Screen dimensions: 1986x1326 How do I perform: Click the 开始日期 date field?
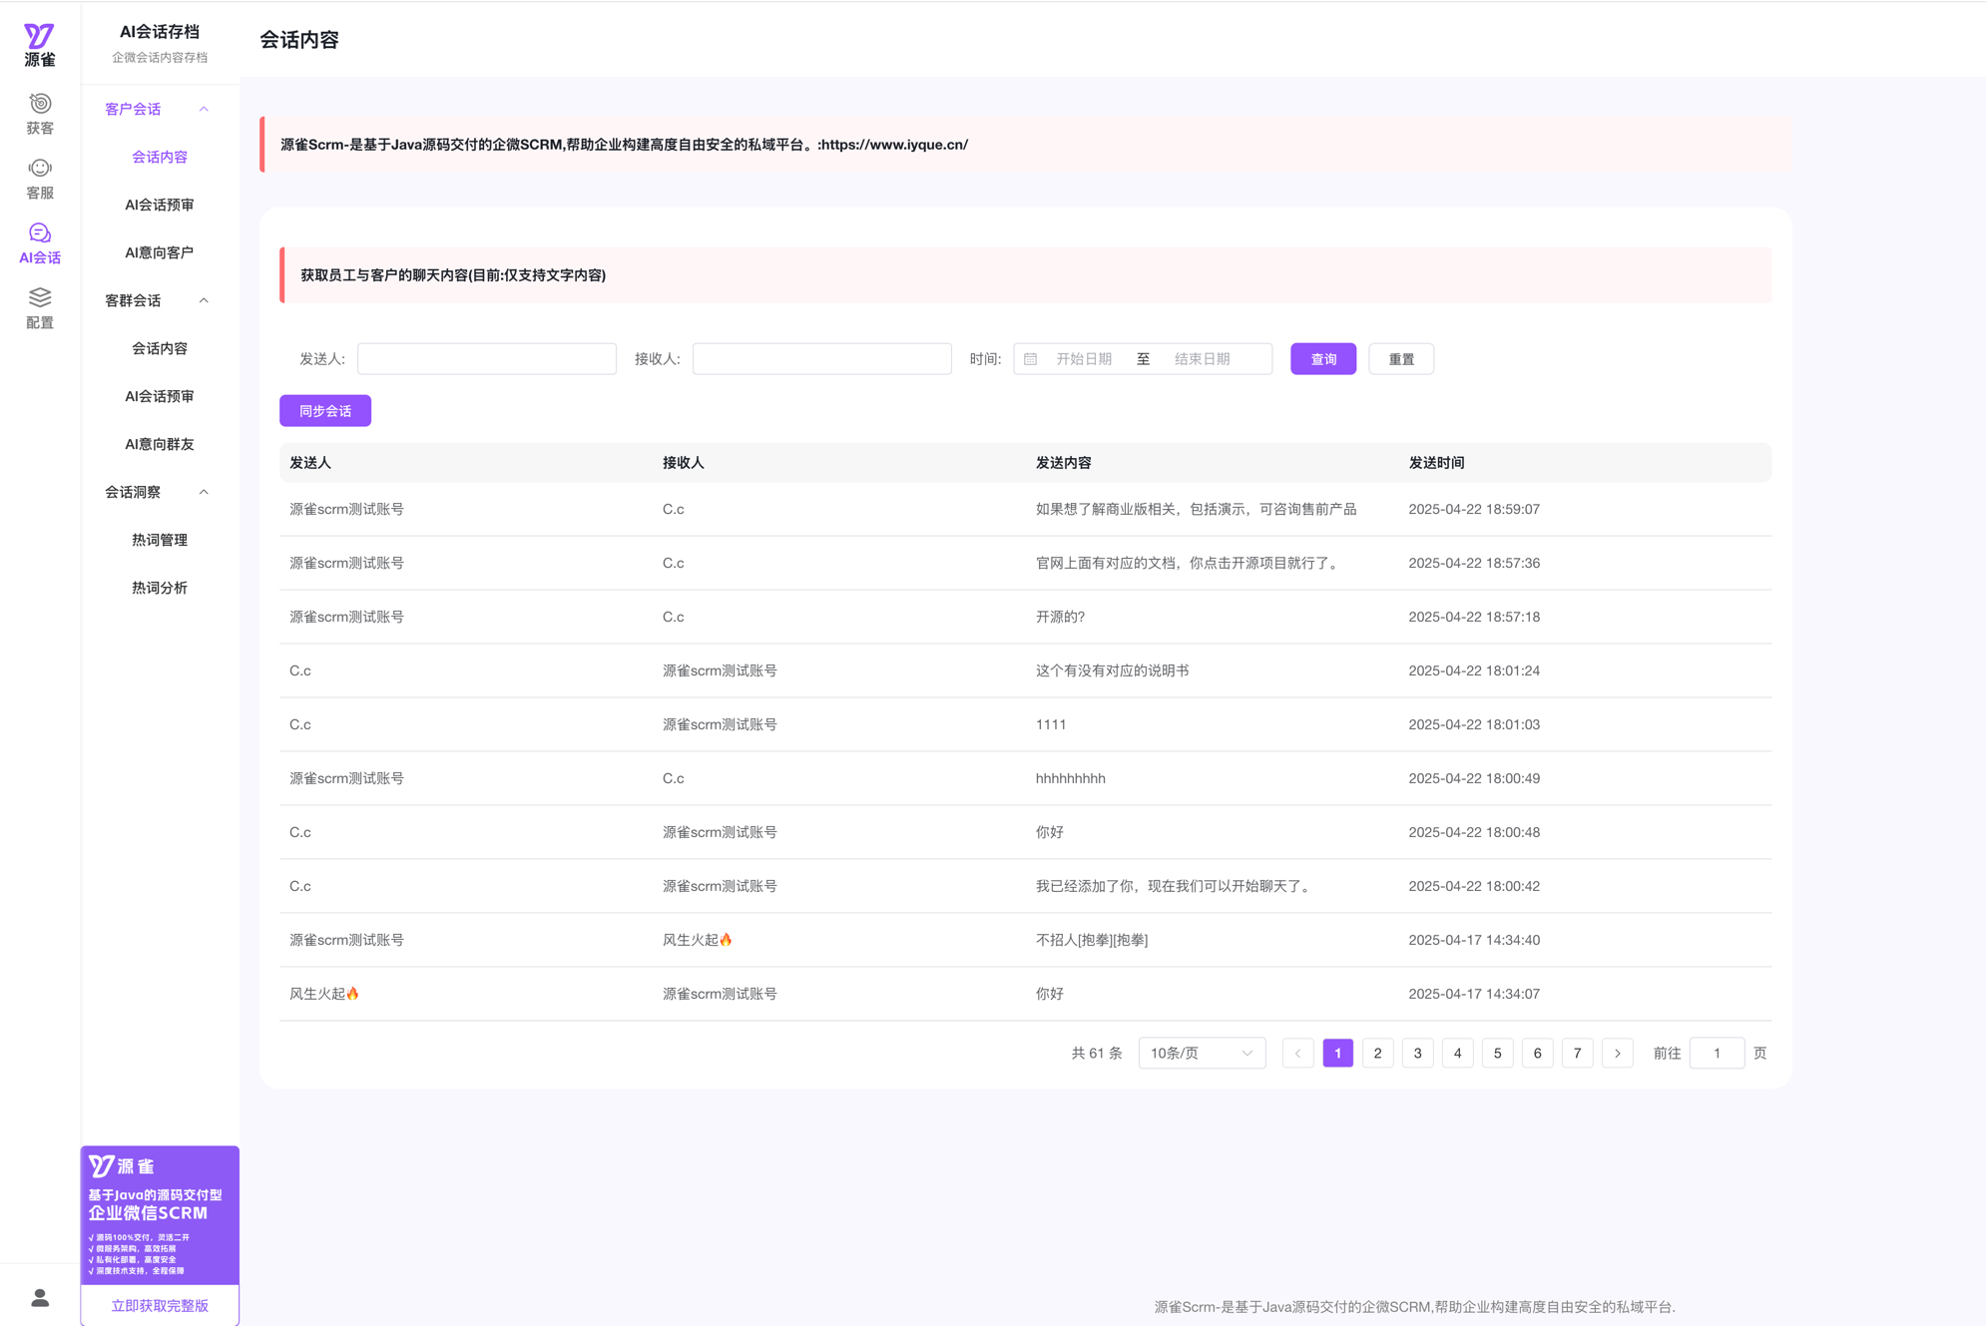(x=1084, y=359)
